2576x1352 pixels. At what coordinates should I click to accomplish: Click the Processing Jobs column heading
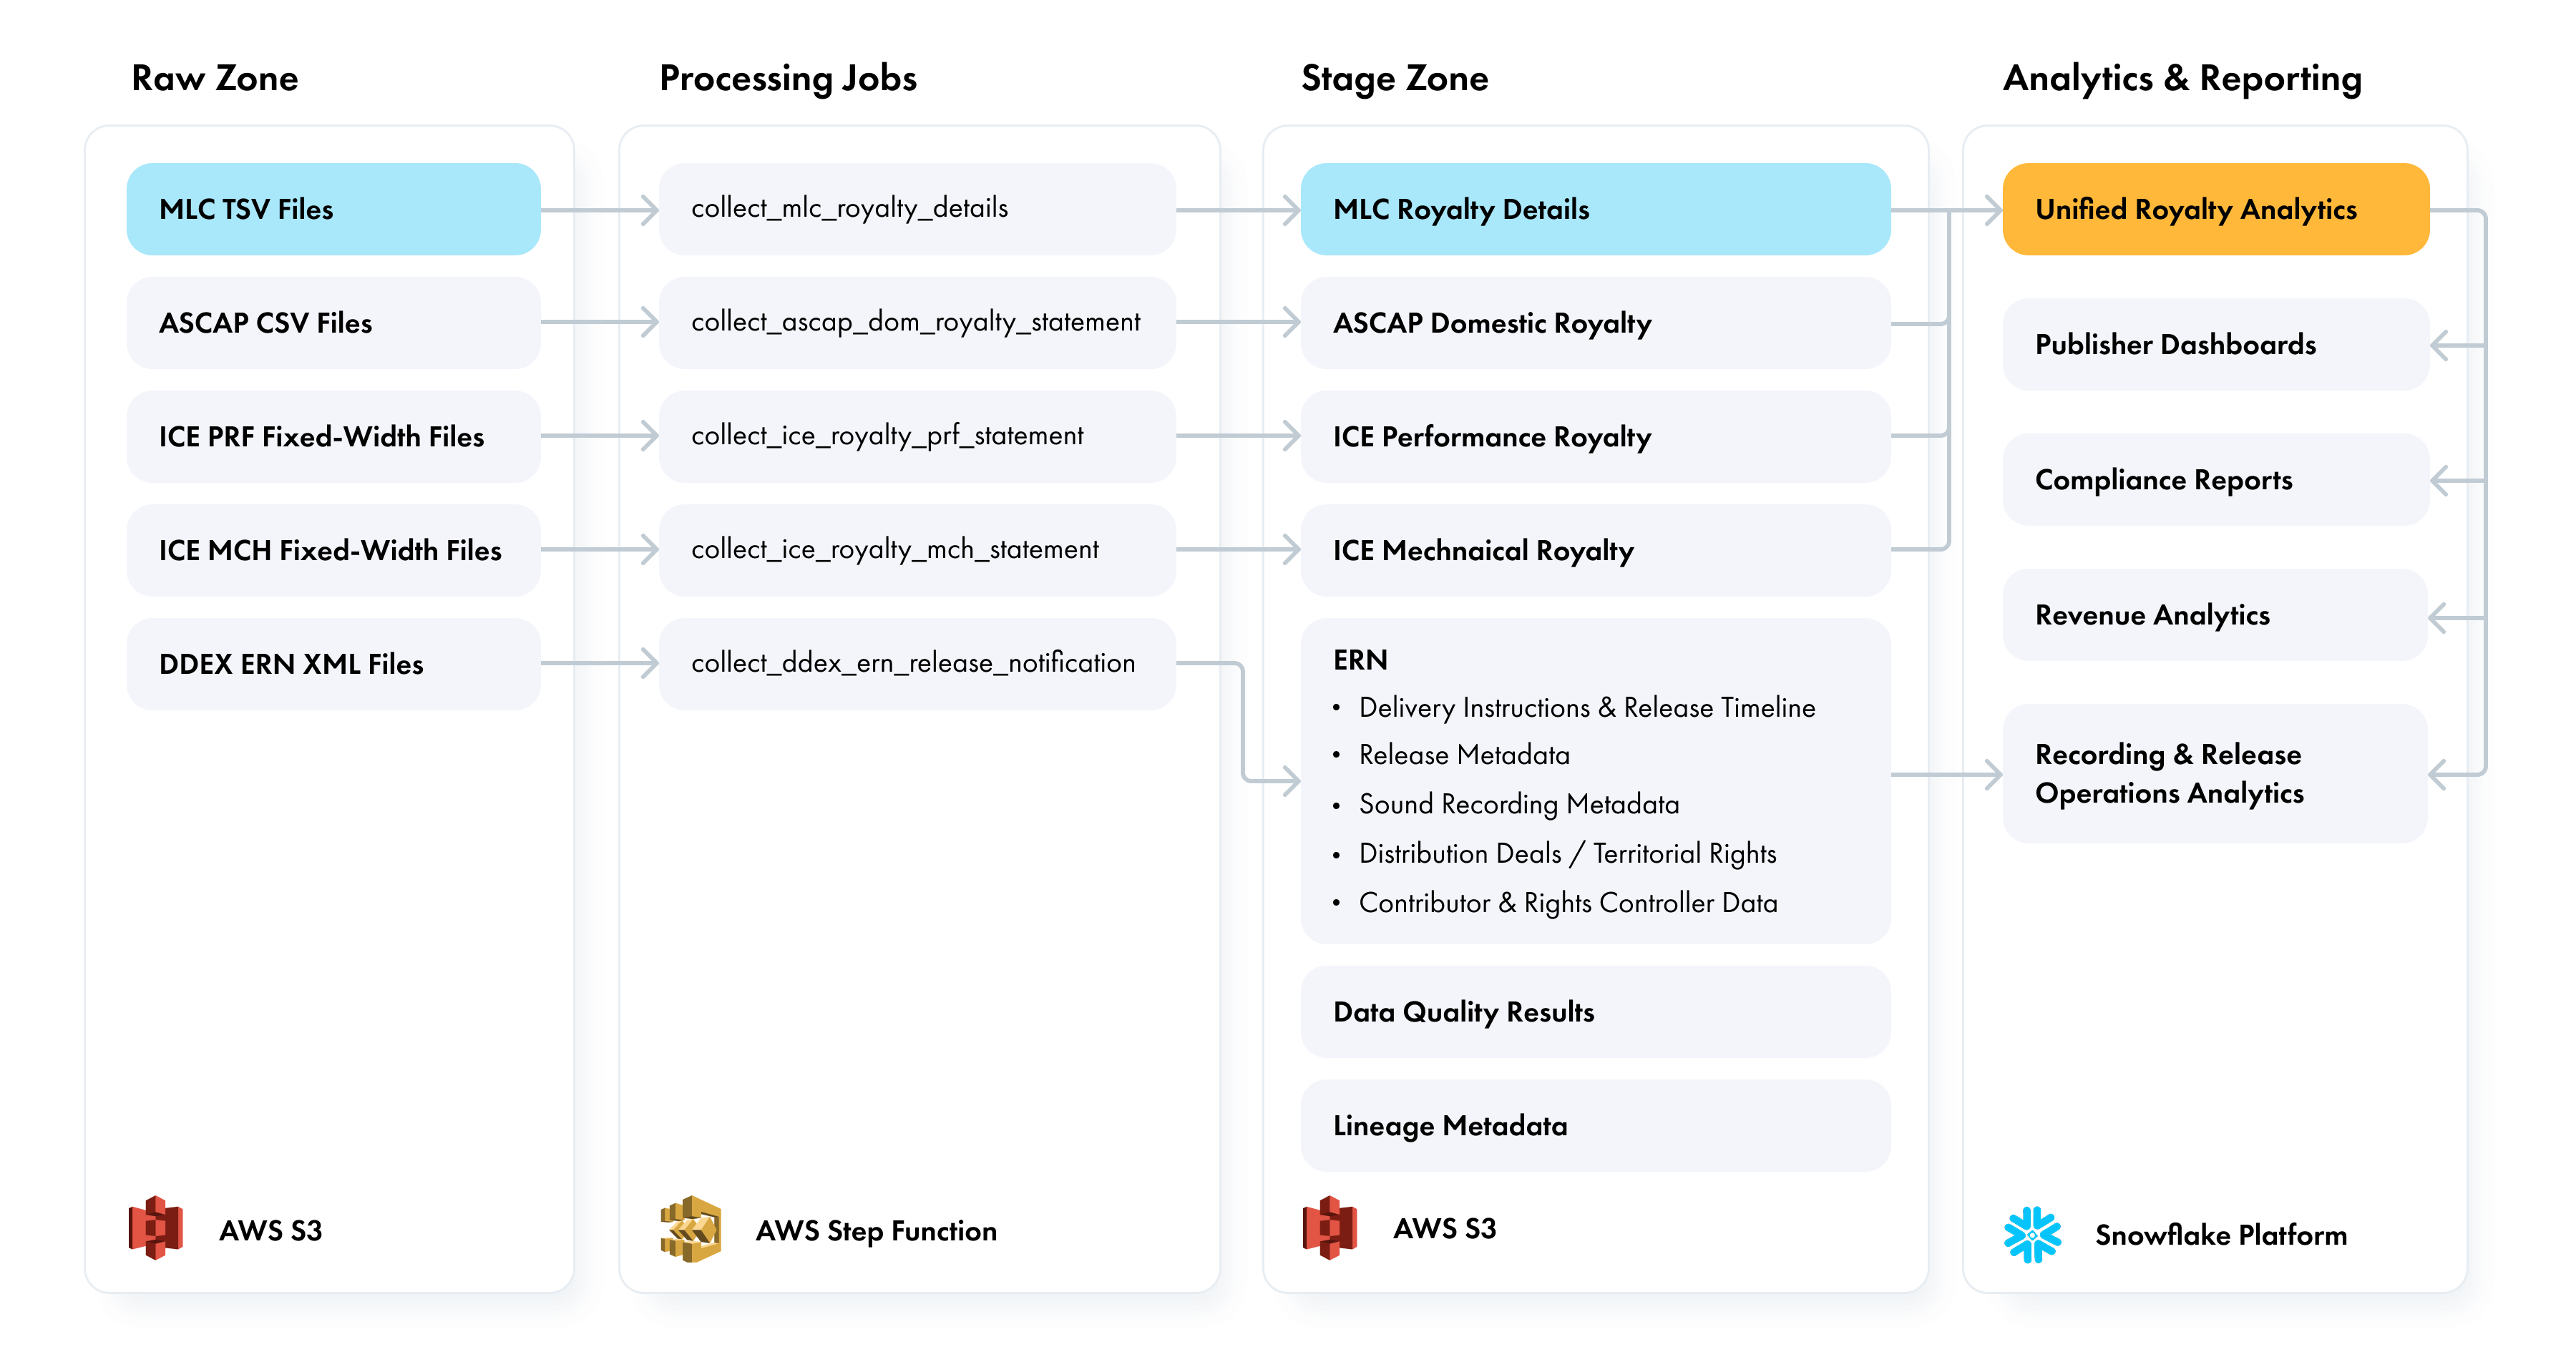point(788,78)
